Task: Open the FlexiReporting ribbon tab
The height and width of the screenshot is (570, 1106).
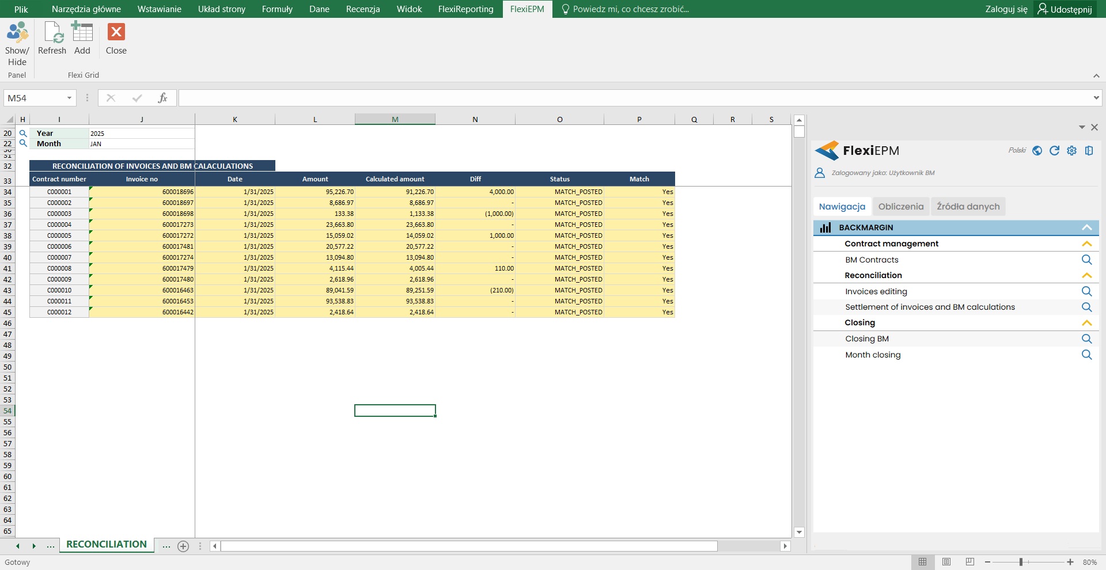Action: click(x=465, y=9)
